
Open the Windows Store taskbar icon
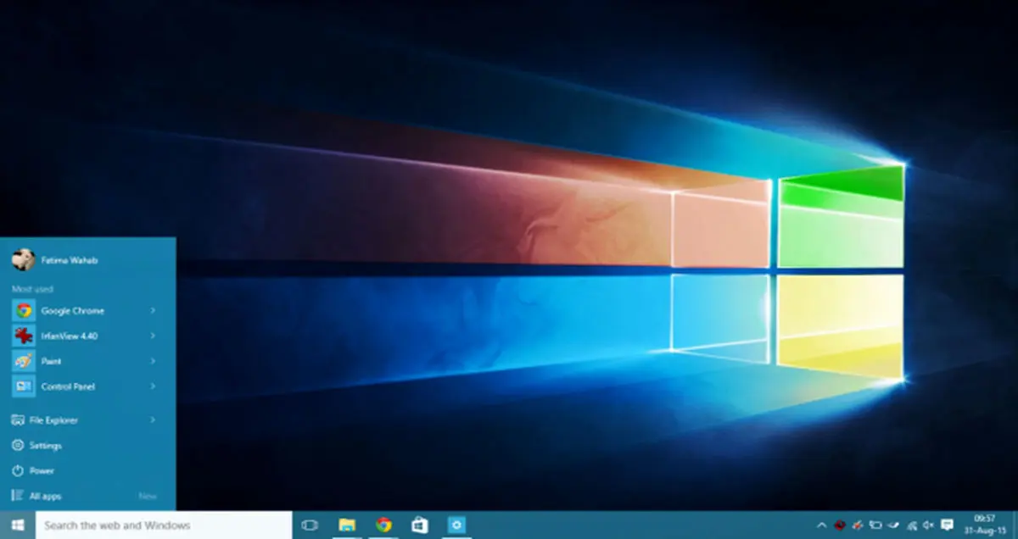pyautogui.click(x=419, y=525)
